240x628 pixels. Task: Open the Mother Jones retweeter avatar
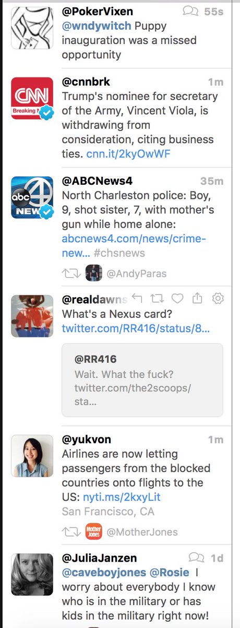pos(93,532)
